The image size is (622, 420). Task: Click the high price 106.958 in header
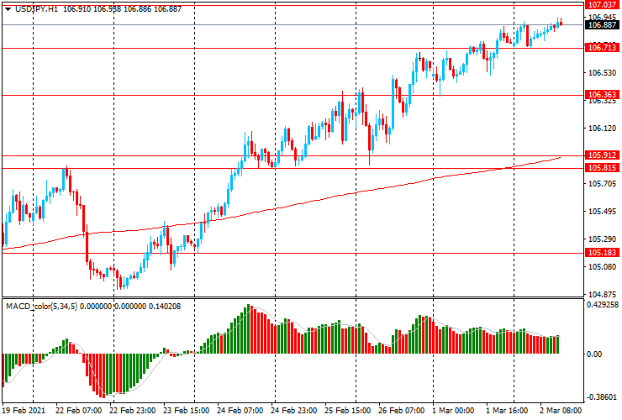pyautogui.click(x=107, y=8)
